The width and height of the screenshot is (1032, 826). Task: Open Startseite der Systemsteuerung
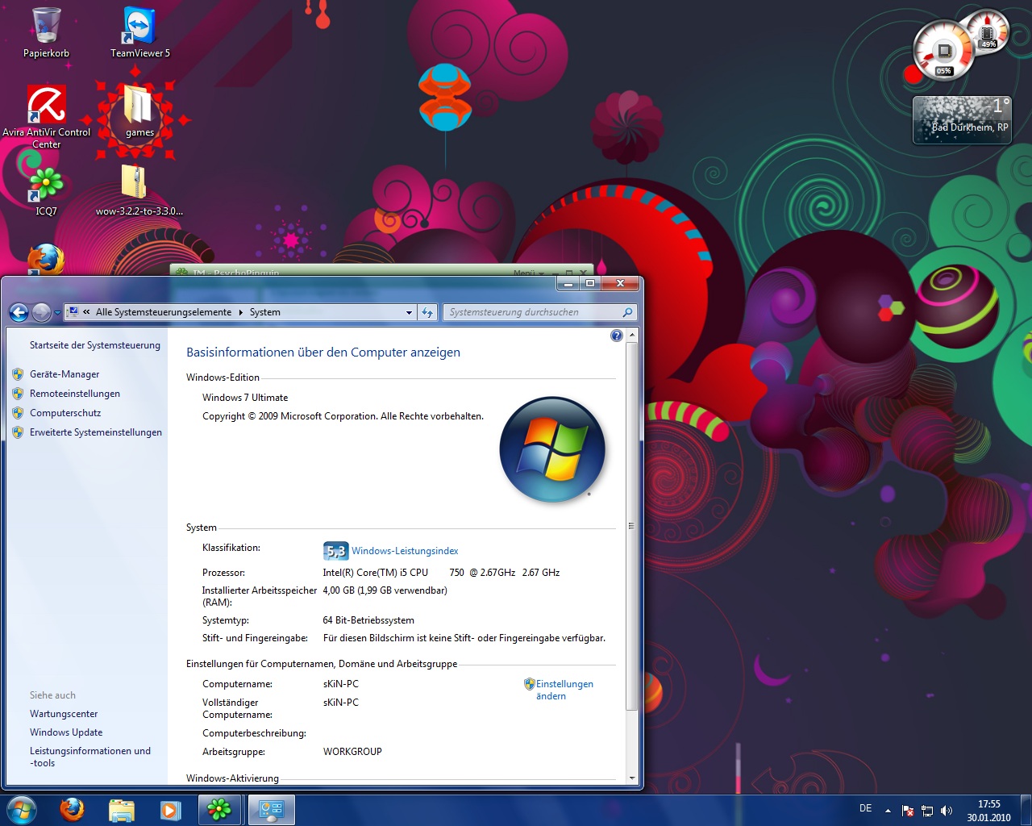pos(95,345)
